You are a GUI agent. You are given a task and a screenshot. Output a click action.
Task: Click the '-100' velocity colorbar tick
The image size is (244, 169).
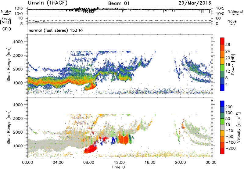click(x=231, y=142)
